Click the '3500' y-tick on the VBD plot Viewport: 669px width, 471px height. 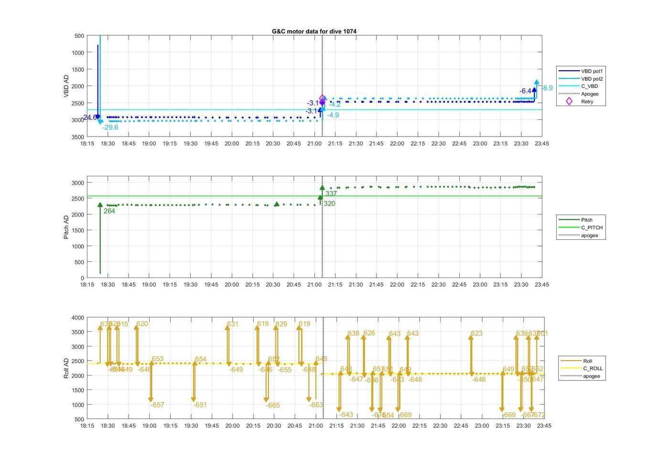point(78,137)
